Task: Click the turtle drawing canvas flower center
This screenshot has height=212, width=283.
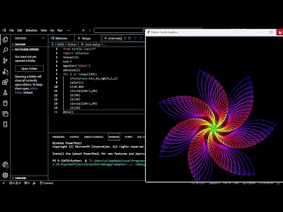Action: [x=215, y=128]
